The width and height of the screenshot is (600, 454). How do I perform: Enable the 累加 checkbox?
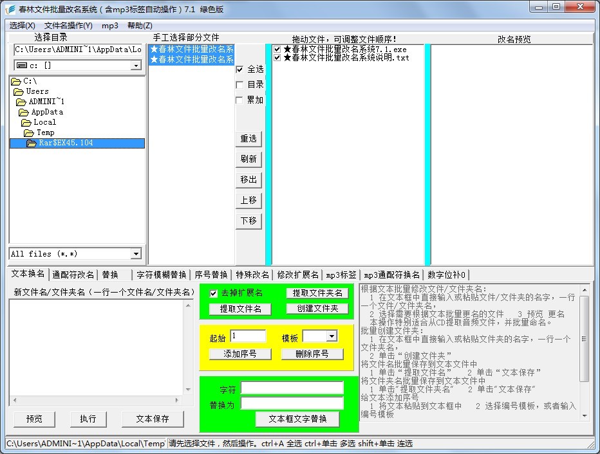click(240, 100)
